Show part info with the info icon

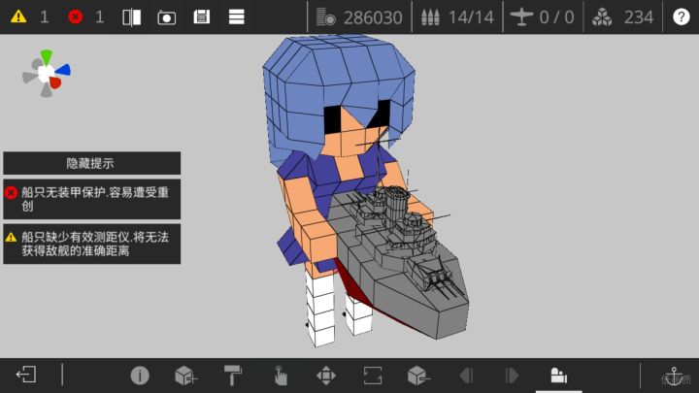coord(140,376)
